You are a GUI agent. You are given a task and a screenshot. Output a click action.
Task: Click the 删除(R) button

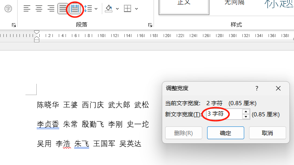click(x=184, y=133)
